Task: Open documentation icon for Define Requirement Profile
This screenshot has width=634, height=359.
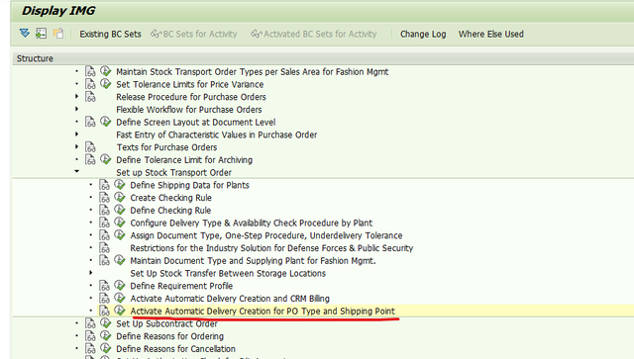Action: tap(104, 286)
